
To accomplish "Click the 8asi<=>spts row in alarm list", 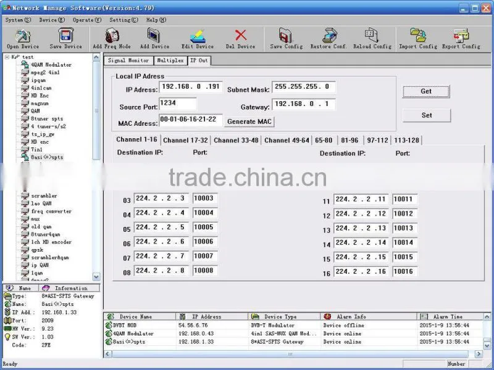I will click(x=293, y=342).
